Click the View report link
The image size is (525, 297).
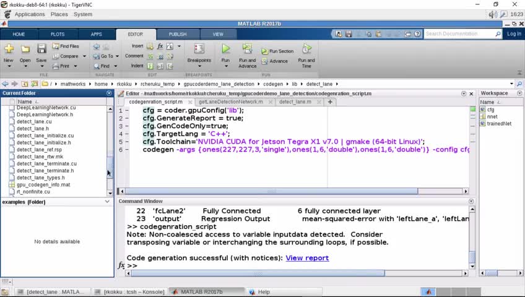click(x=307, y=258)
